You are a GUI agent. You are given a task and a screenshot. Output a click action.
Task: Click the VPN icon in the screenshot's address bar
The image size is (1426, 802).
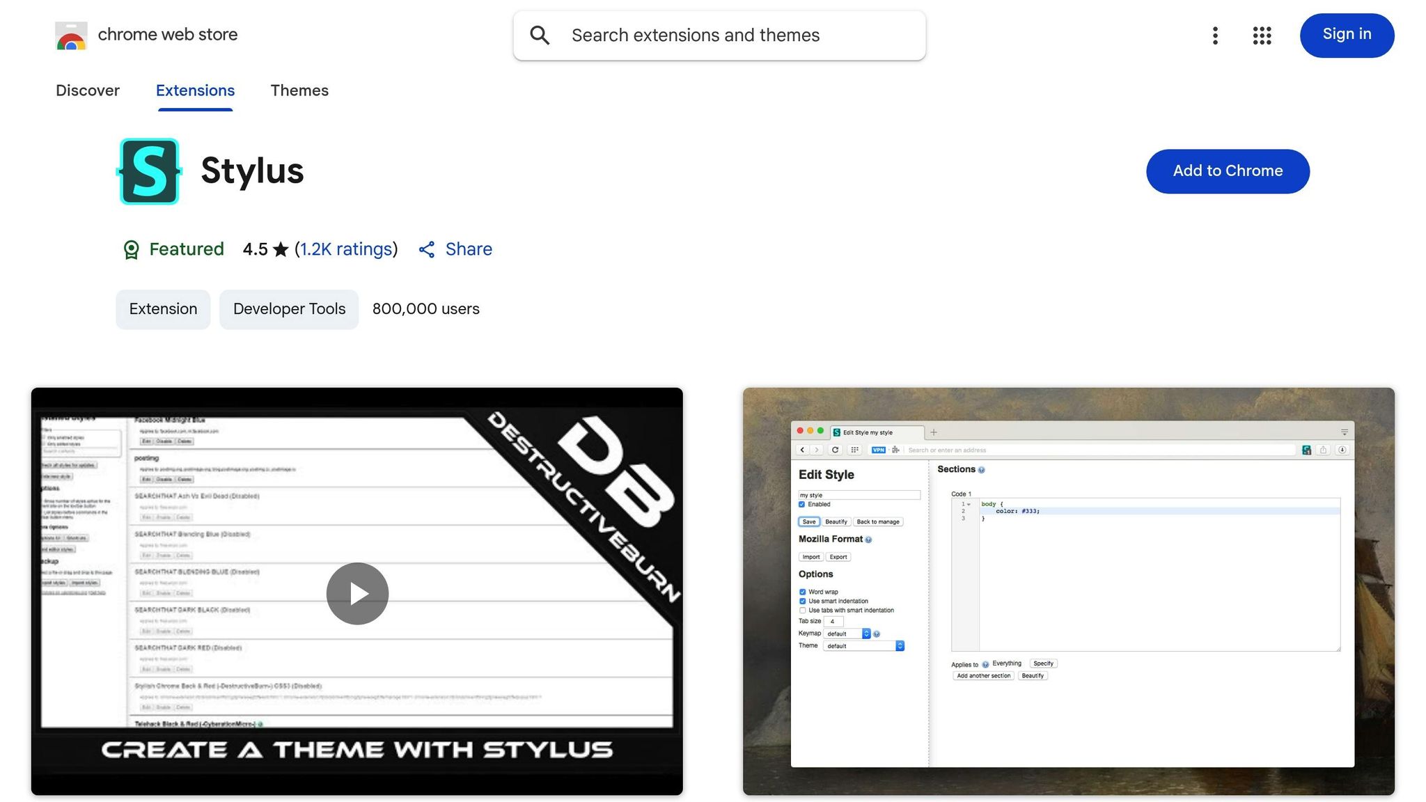pyautogui.click(x=879, y=450)
